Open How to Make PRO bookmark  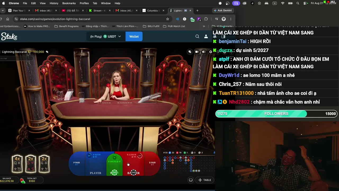pyautogui.click(x=37, y=26)
